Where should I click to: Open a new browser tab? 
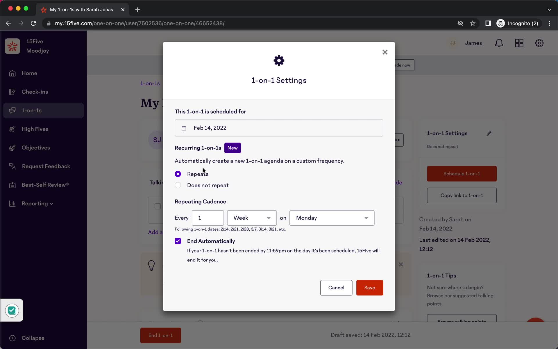tap(137, 10)
